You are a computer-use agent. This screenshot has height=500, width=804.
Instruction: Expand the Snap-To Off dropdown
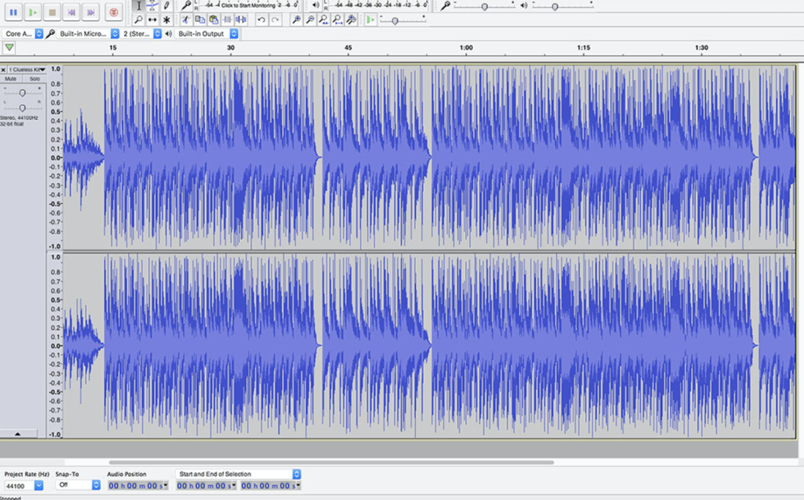click(x=96, y=485)
